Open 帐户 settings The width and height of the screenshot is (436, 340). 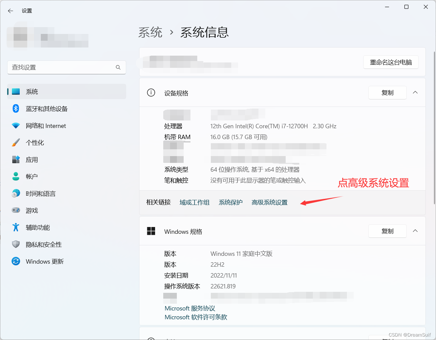click(x=67, y=176)
